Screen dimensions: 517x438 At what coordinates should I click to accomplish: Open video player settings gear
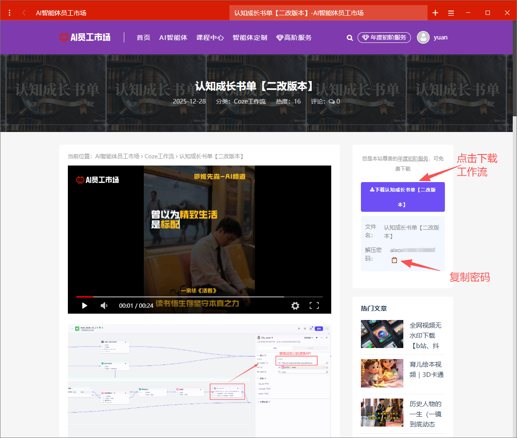tap(295, 306)
